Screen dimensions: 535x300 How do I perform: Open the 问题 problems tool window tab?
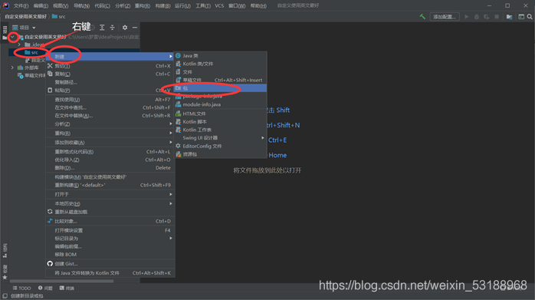coord(45,288)
